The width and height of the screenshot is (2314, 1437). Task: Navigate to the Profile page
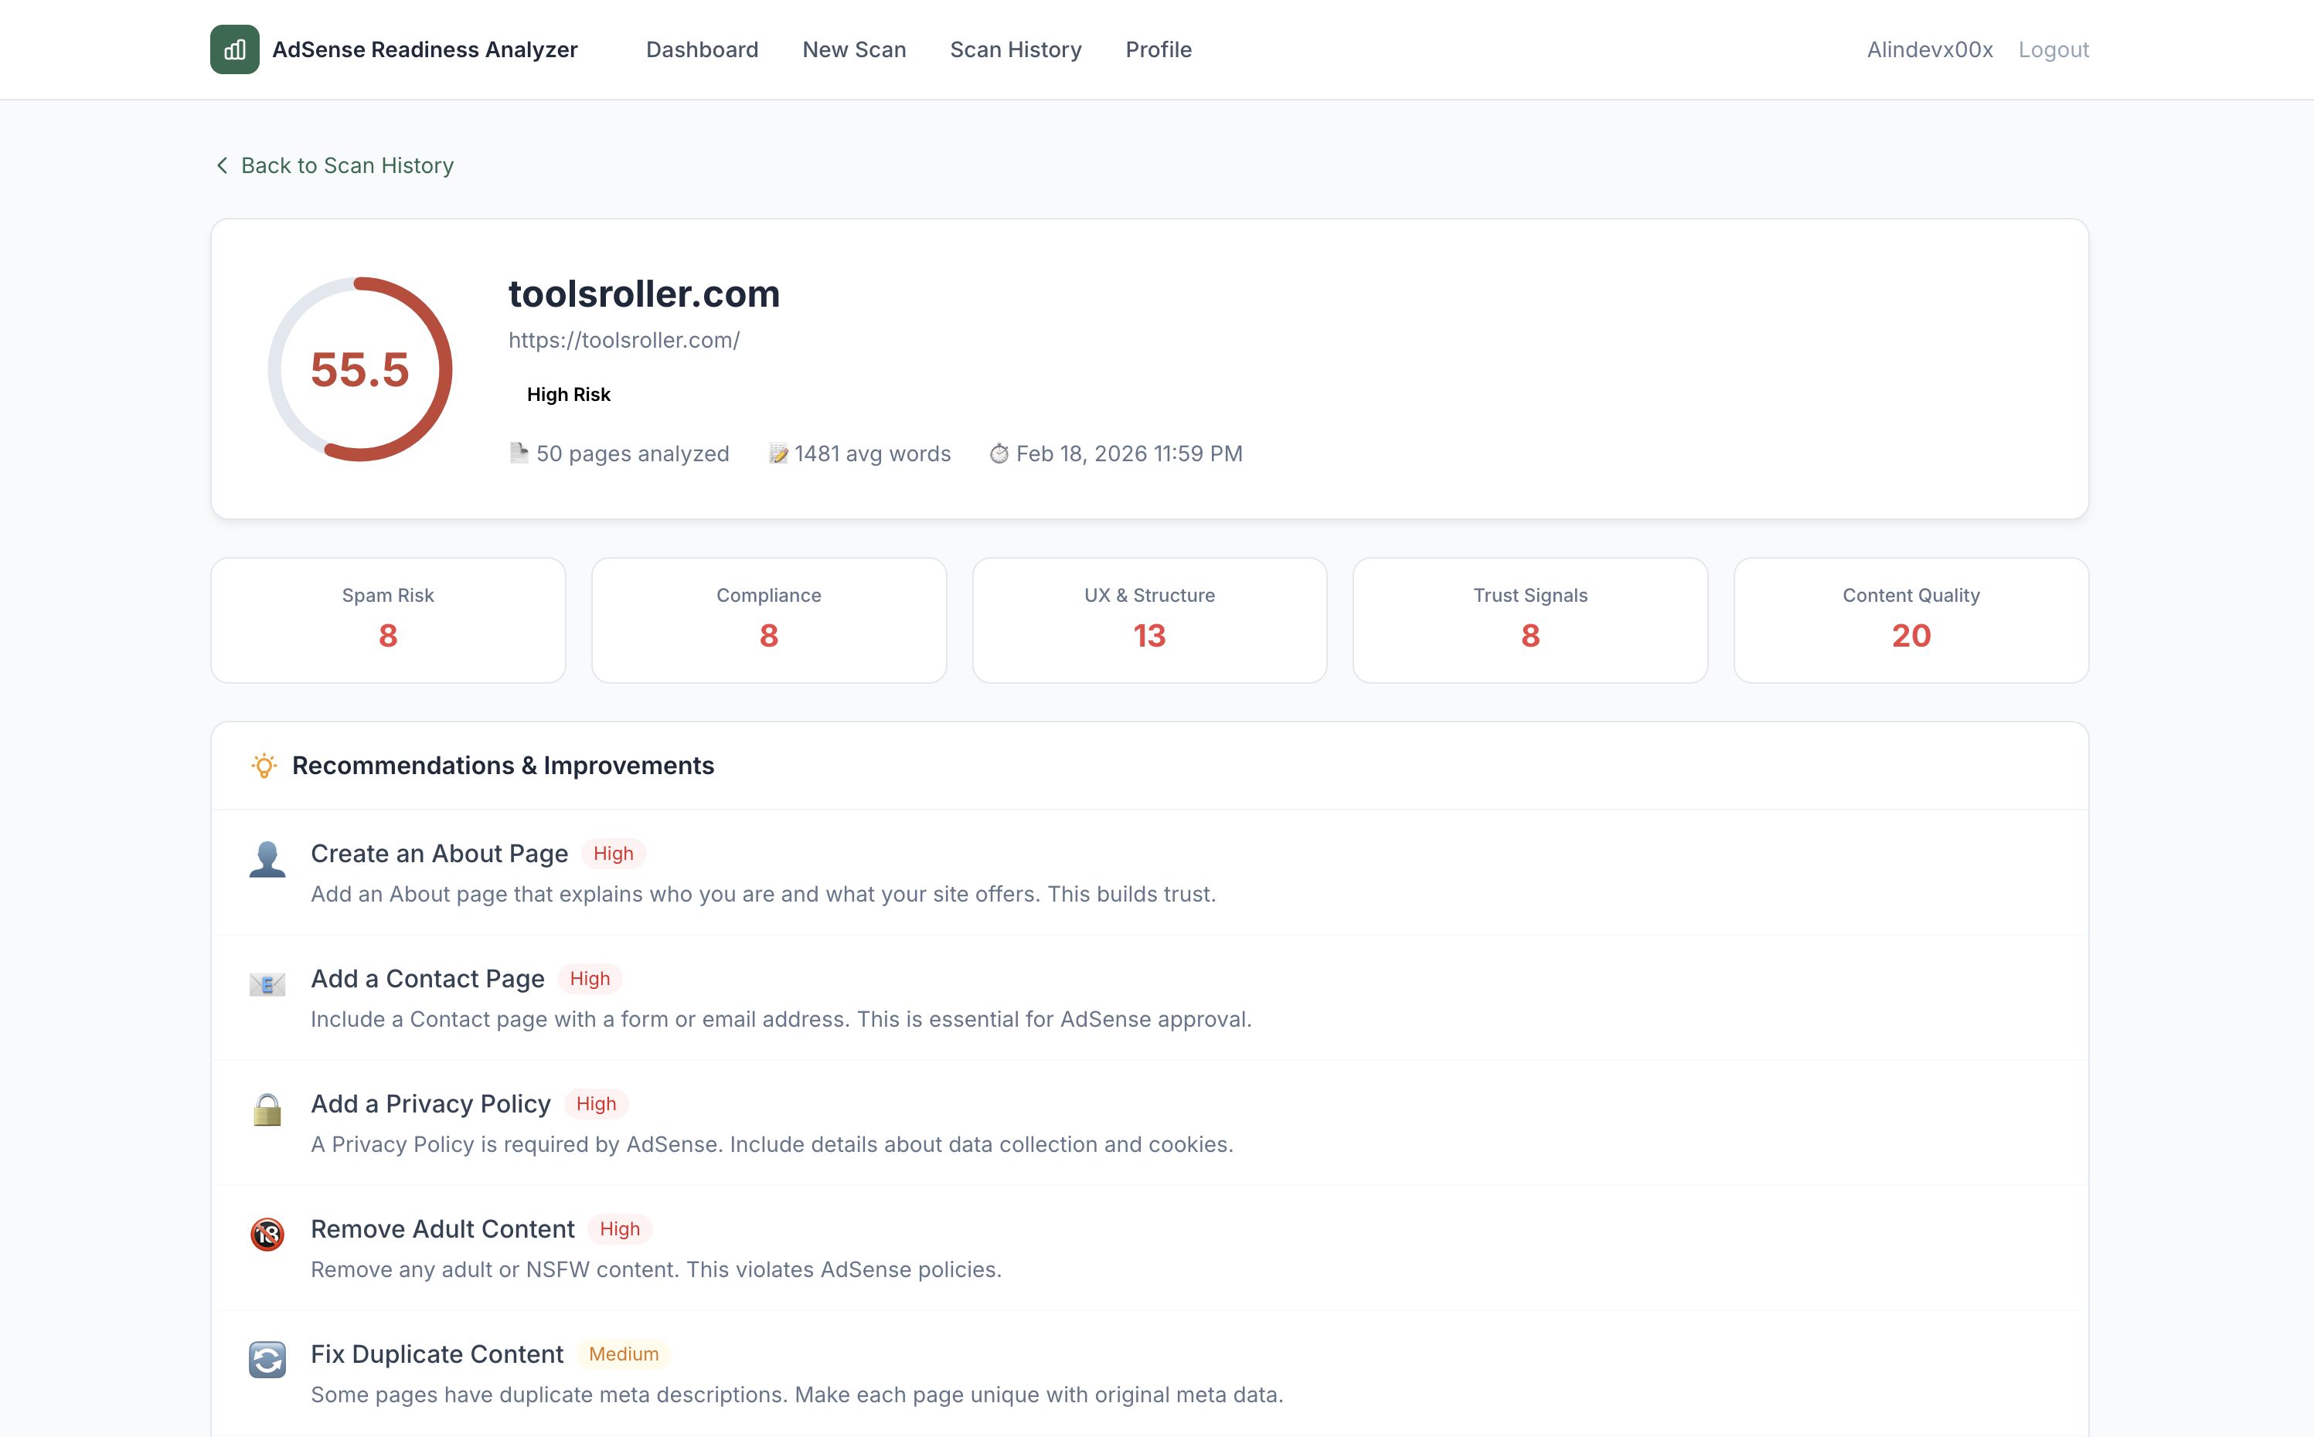[x=1158, y=49]
